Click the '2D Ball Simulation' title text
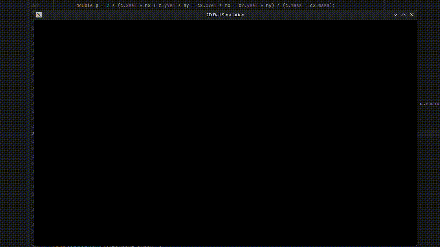The height and width of the screenshot is (247, 440). pyautogui.click(x=225, y=15)
